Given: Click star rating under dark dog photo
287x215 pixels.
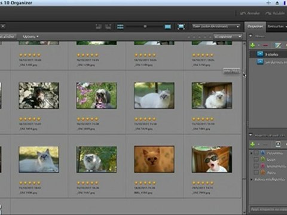Looking at the screenshot, I should pyautogui.click(x=30, y=119).
